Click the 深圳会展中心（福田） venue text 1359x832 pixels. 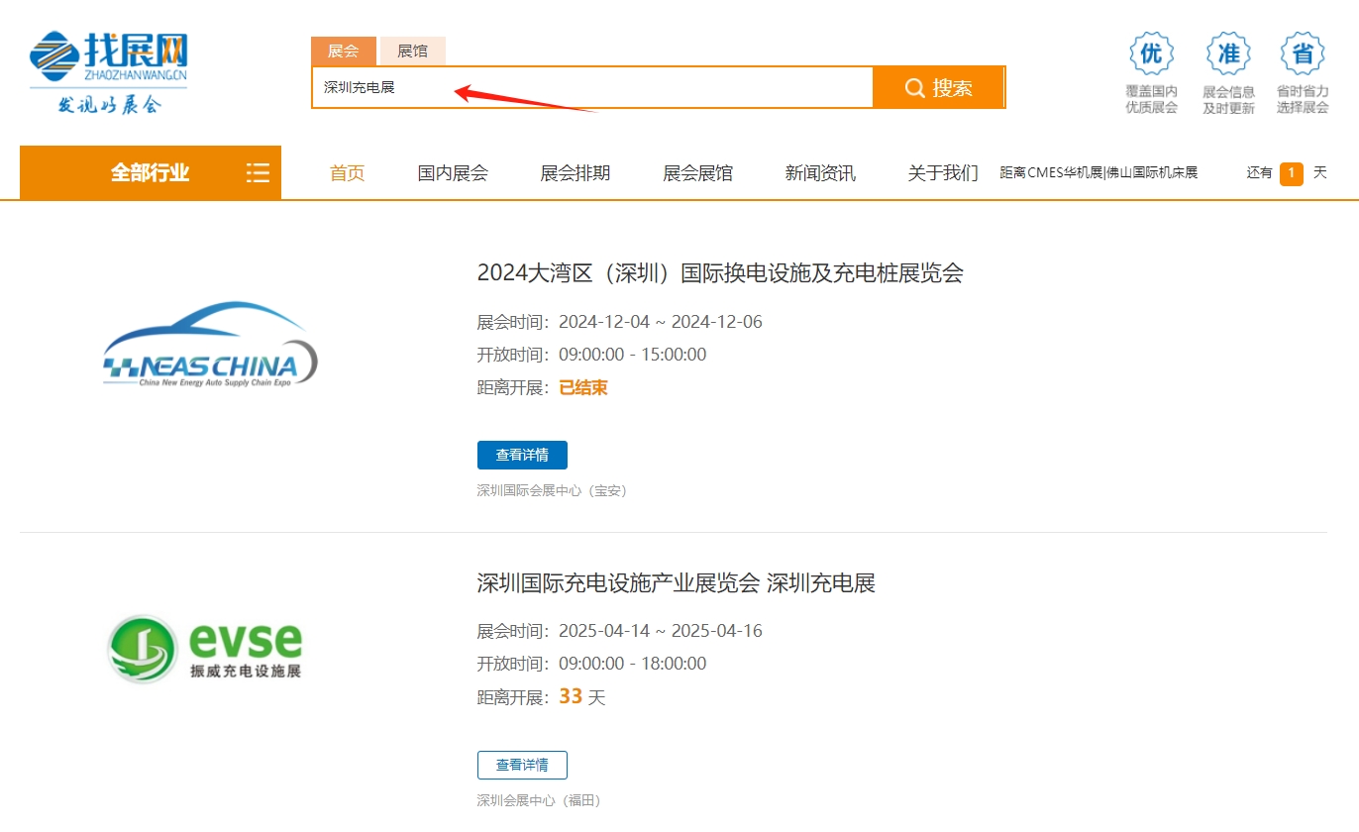tap(539, 800)
